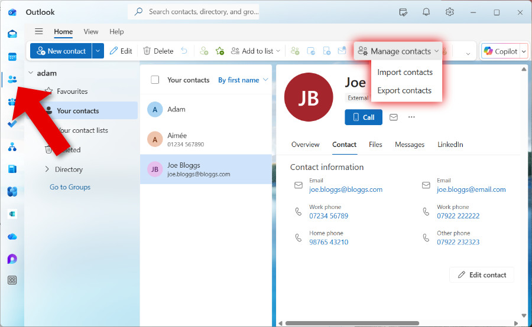Viewport: 532px width, 327px height.
Task: Choose Export contacts from the menu
Action: tap(404, 90)
